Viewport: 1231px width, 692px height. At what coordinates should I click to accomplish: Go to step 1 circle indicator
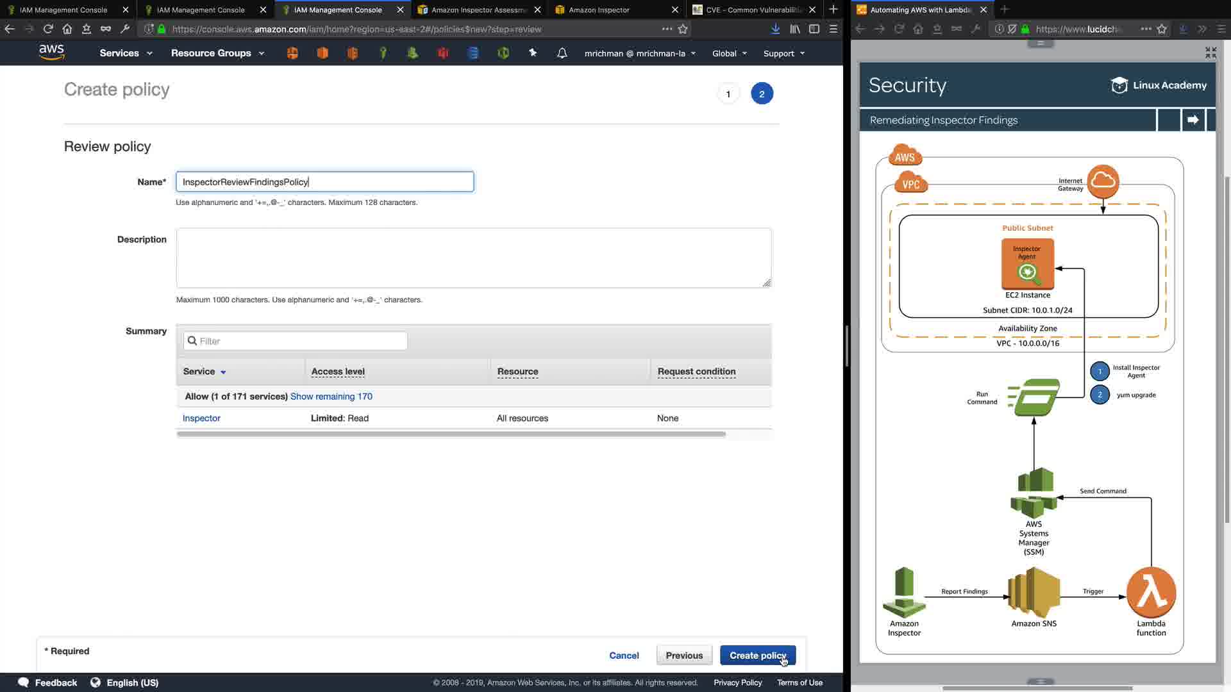[728, 94]
